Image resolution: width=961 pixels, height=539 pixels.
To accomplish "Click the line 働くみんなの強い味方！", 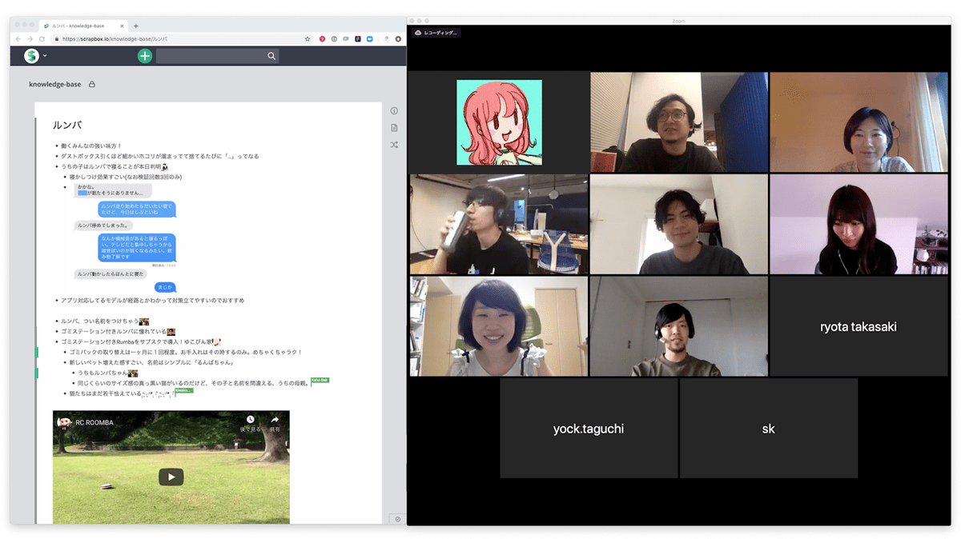I will coord(91,146).
